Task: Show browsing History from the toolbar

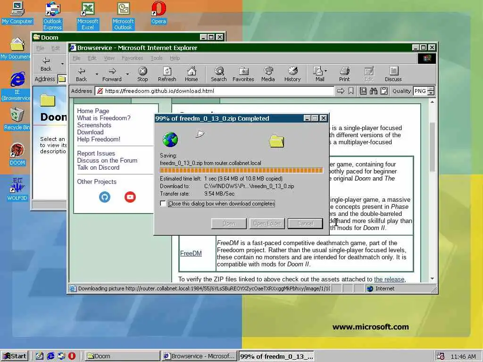Action: (292, 74)
